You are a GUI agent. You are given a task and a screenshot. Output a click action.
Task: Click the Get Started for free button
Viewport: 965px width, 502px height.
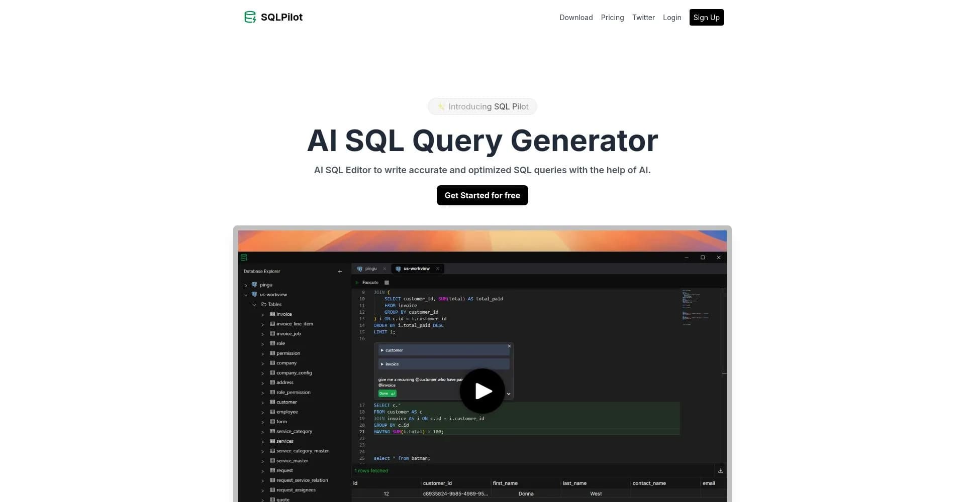482,195
